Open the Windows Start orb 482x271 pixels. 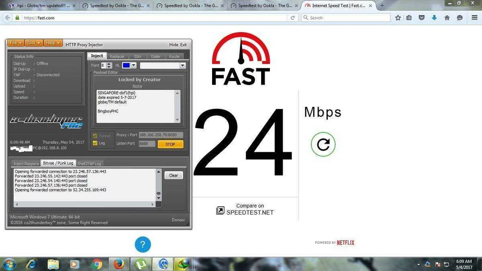pos(9,264)
